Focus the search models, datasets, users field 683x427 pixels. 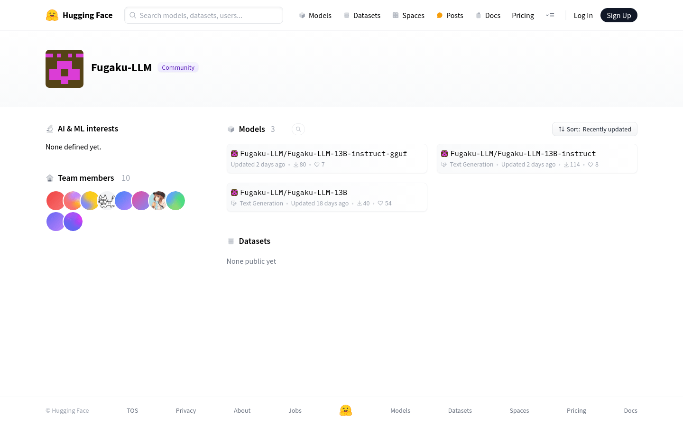pos(203,15)
